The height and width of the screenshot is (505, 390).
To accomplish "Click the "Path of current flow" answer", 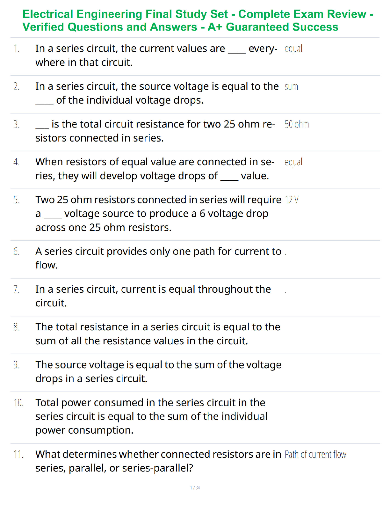I will 315,455.
